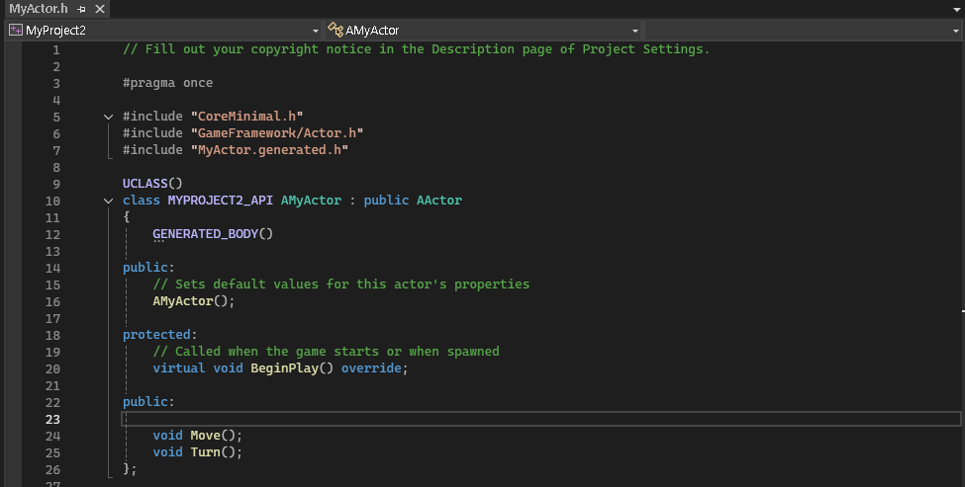Click the GENERATED_BODY() macro
Image resolution: width=965 pixels, height=487 pixels.
[213, 233]
